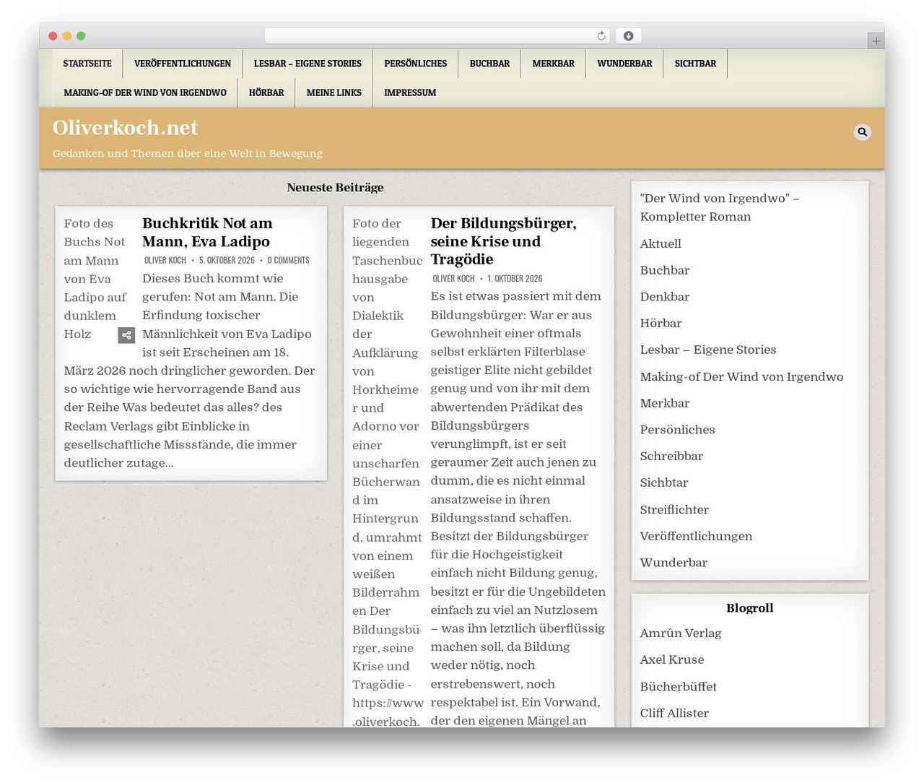The width and height of the screenshot is (924, 783).
Task: Open the Aktuell category in sidebar
Action: point(661,243)
